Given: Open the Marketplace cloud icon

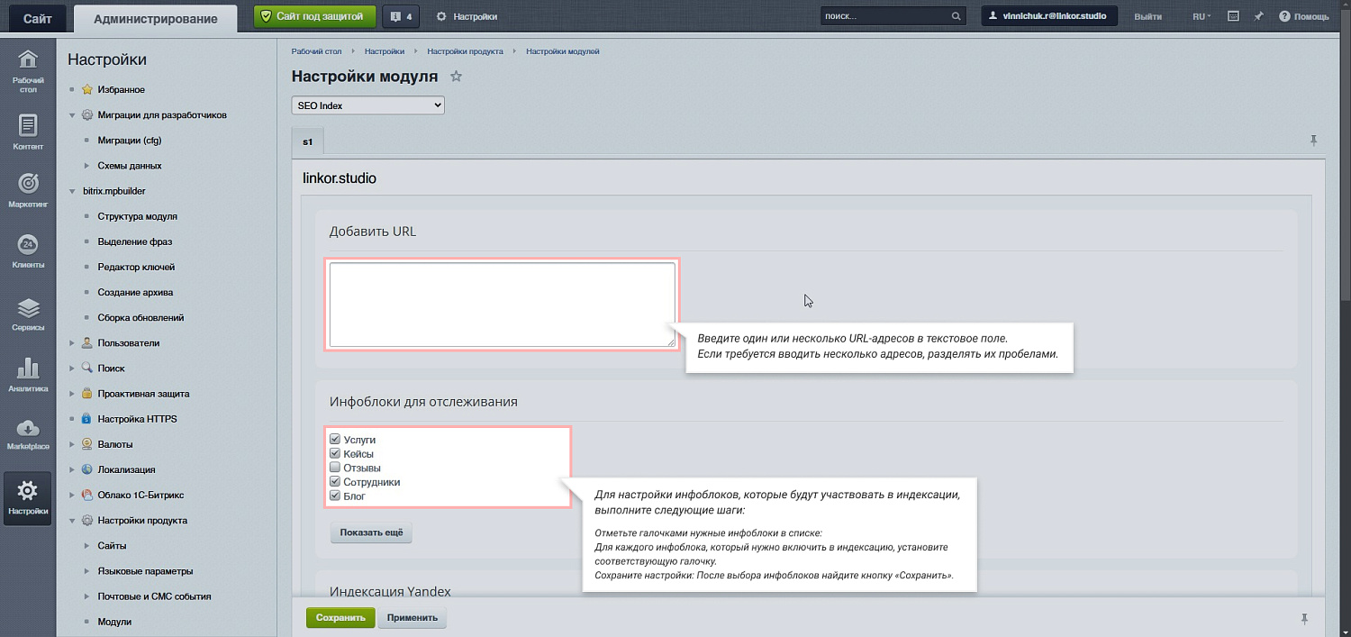Looking at the screenshot, I should [x=28, y=427].
